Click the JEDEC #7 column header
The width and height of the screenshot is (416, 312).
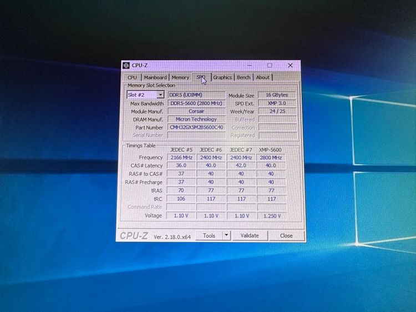pos(241,150)
